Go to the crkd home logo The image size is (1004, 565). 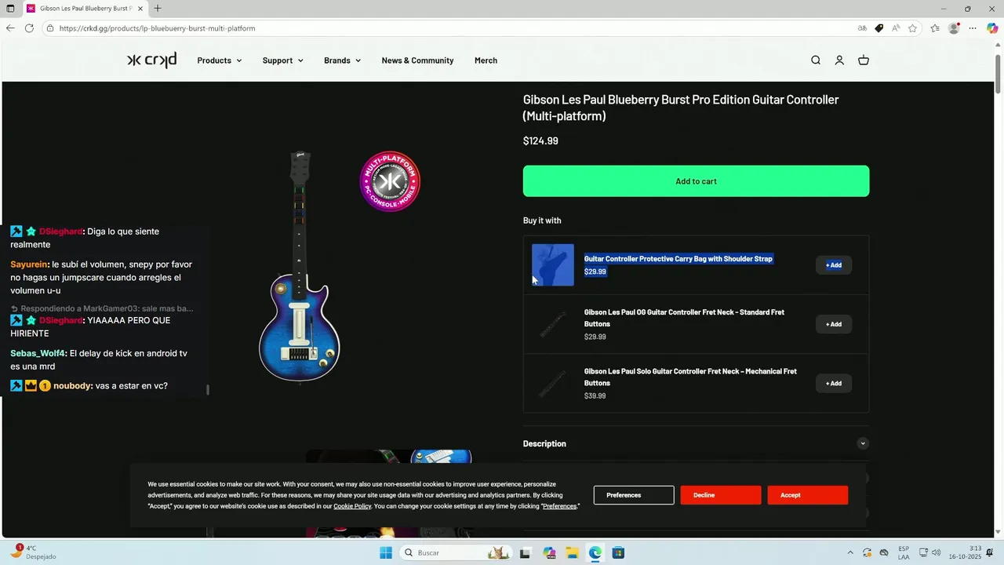[151, 60]
